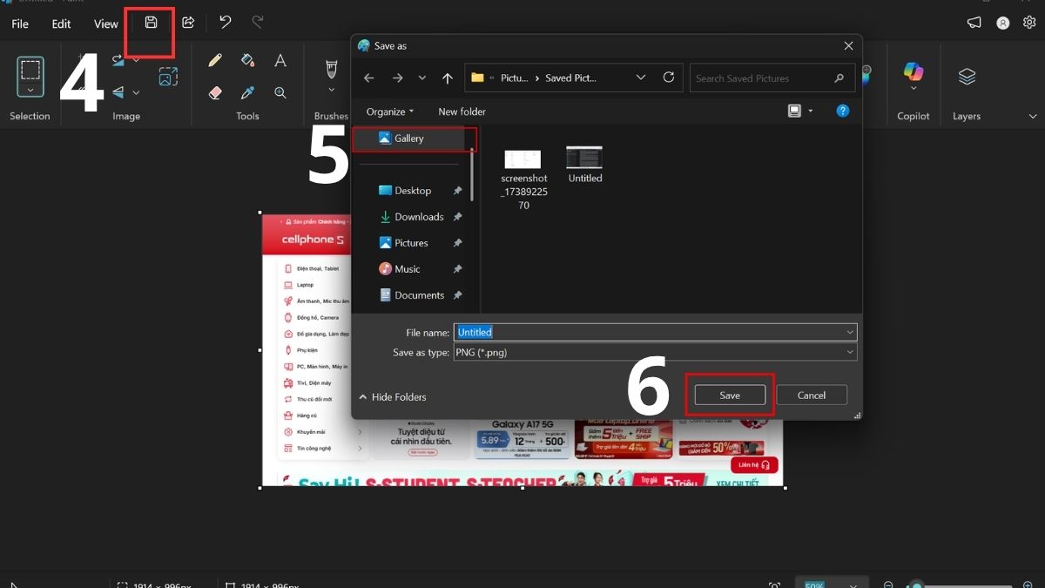
Task: Select the Eraser tool
Action: pyautogui.click(x=214, y=92)
